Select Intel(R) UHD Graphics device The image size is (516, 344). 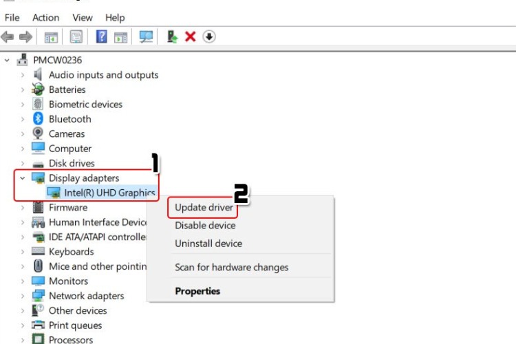pyautogui.click(x=109, y=193)
